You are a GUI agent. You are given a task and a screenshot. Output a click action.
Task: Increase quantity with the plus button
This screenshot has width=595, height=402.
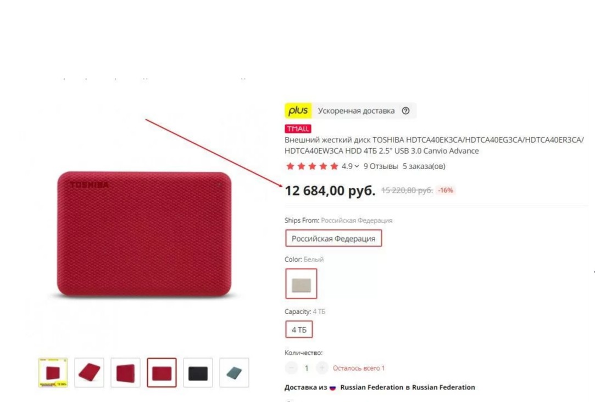click(322, 367)
